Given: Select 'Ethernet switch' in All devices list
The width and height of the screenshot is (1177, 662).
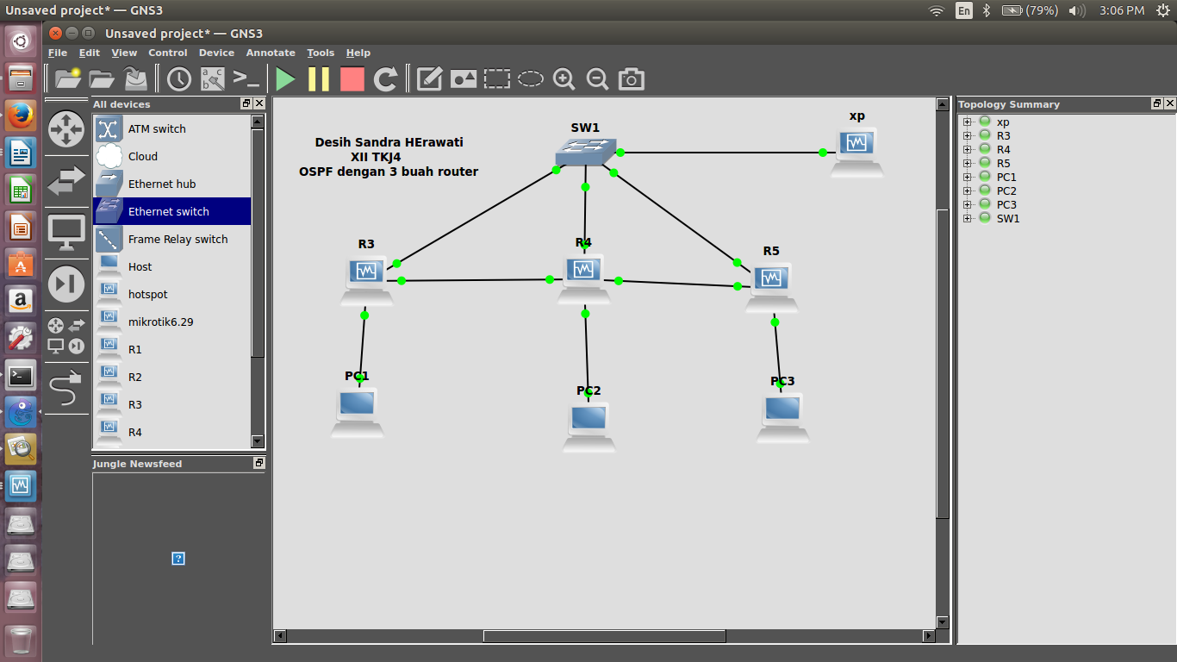Looking at the screenshot, I should [x=169, y=211].
